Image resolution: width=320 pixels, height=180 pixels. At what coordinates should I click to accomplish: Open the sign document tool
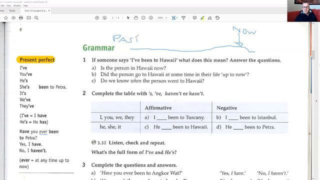pyautogui.click(x=210, y=18)
